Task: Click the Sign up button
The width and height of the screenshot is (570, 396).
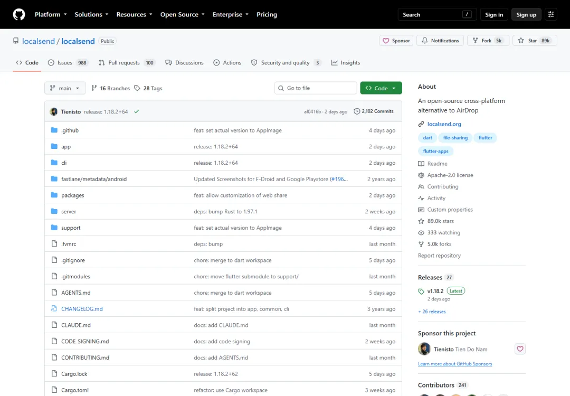Action: click(x=526, y=15)
